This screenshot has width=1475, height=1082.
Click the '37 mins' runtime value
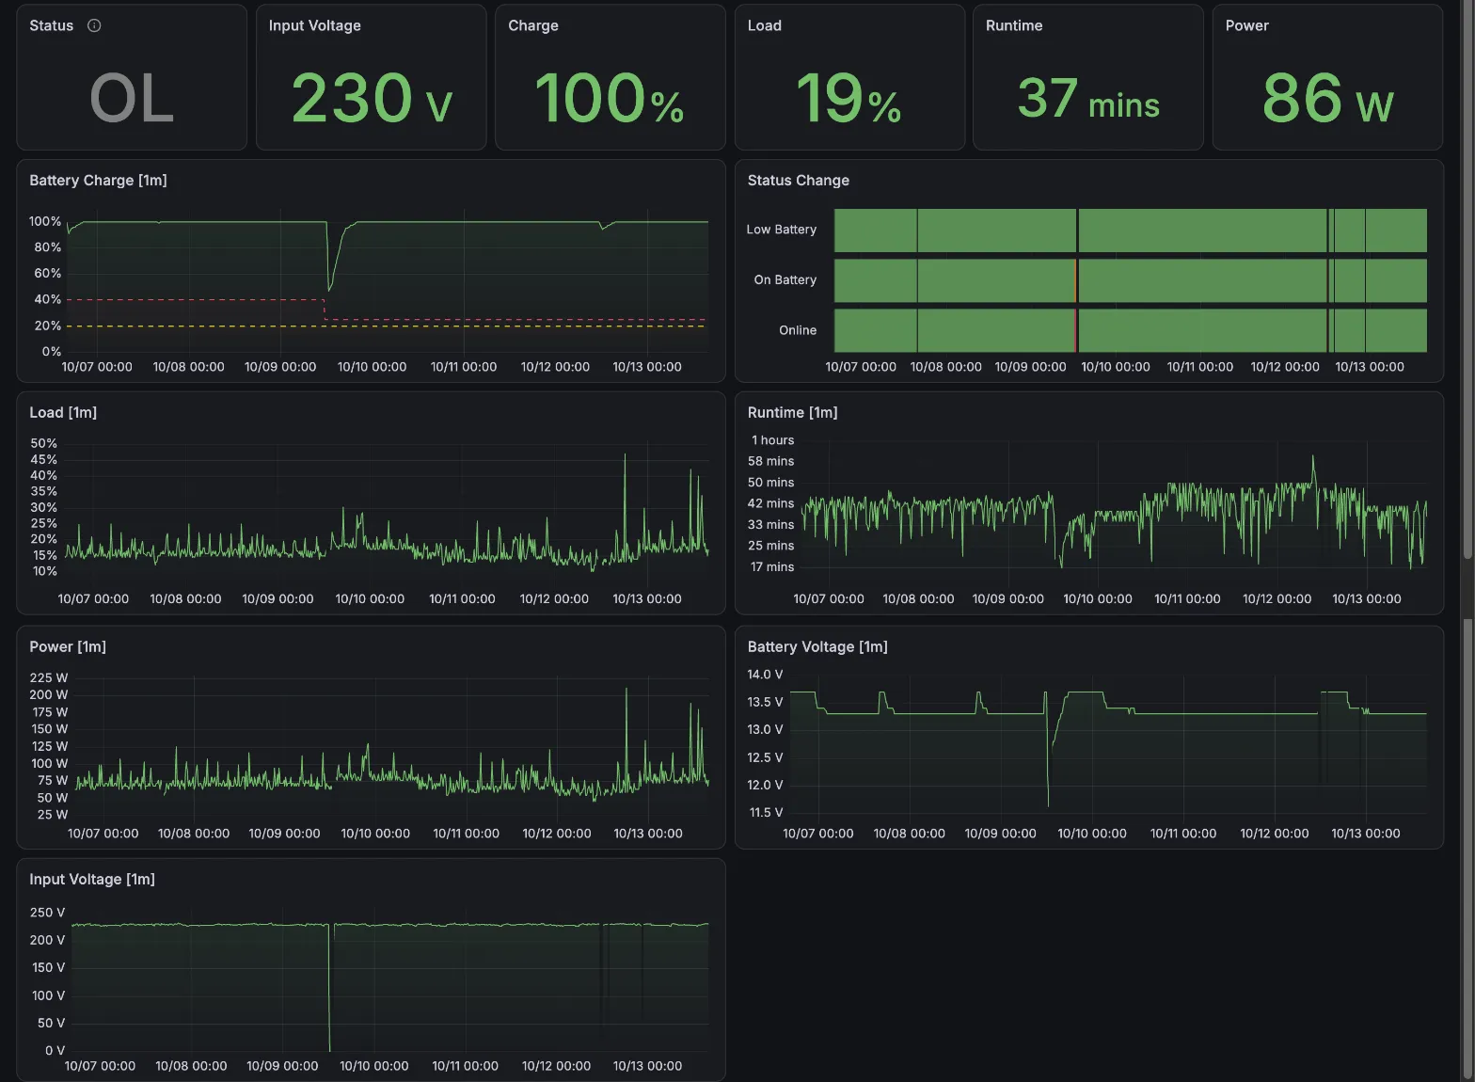coord(1088,98)
